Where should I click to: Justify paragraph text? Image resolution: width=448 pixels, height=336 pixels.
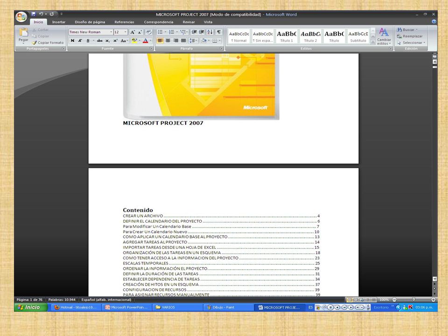pyautogui.click(x=183, y=41)
